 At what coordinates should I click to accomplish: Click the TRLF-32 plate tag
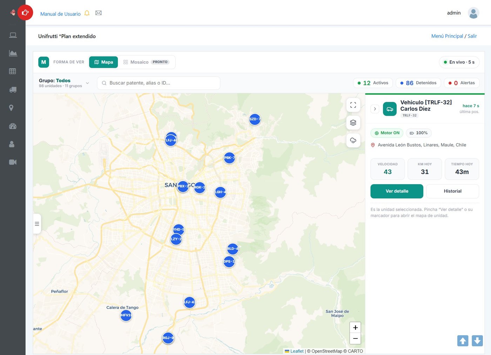[410, 115]
